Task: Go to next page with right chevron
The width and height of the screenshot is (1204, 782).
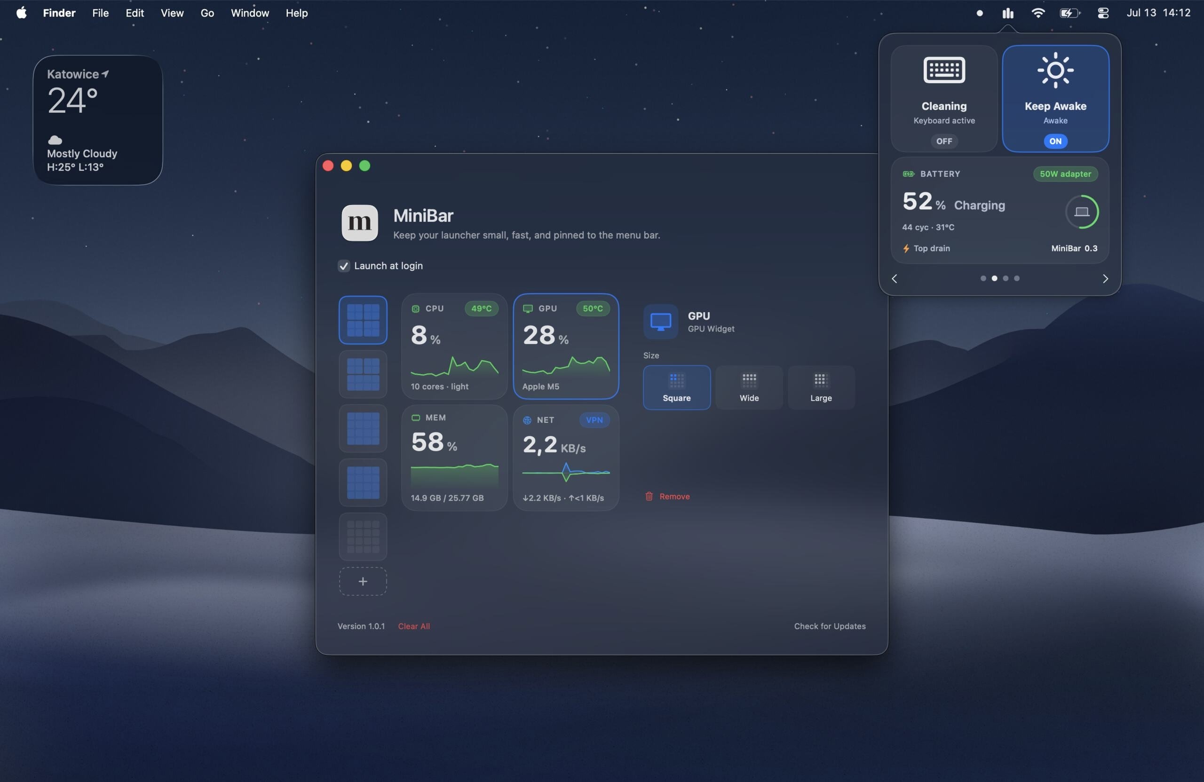Action: point(1105,279)
